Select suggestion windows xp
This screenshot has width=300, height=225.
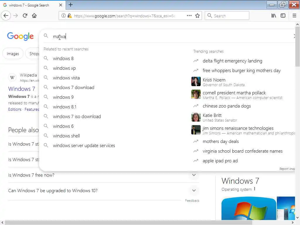(x=64, y=68)
